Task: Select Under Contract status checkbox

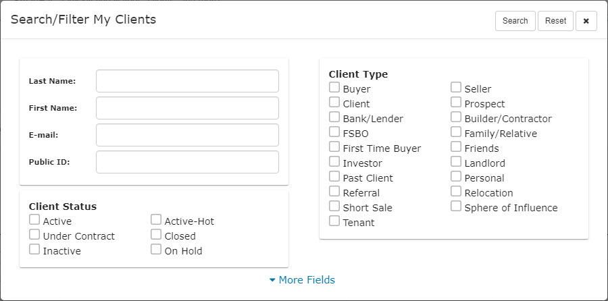Action: (x=34, y=235)
